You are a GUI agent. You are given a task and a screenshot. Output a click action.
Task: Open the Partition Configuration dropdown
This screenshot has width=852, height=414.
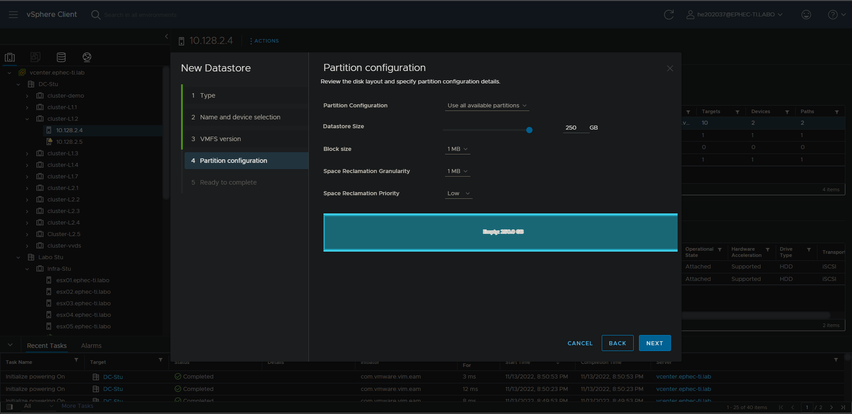coord(487,106)
